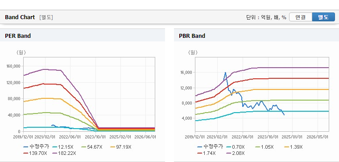Select the 별도 view toggle button
339x162 pixels.
323,17
